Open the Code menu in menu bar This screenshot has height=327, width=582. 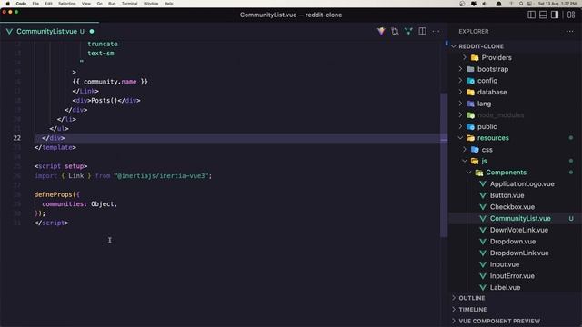tap(21, 4)
